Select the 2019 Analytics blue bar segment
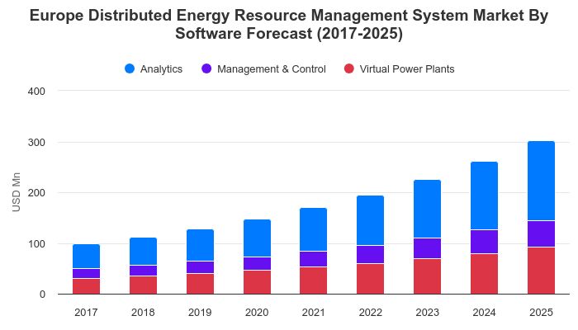The width and height of the screenshot is (578, 330). pyautogui.click(x=200, y=245)
